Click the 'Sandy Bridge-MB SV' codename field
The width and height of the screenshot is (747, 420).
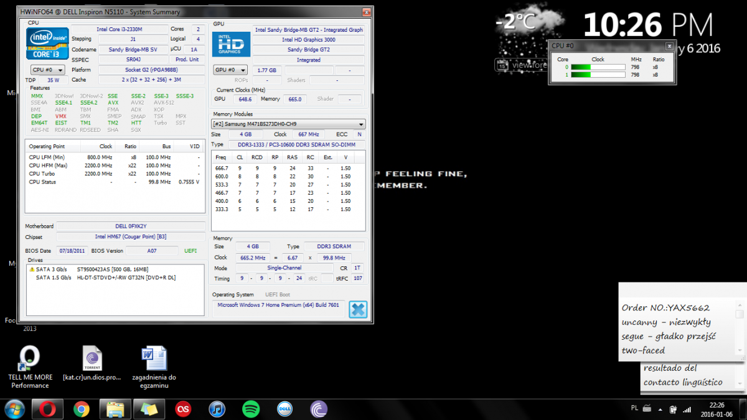point(133,49)
